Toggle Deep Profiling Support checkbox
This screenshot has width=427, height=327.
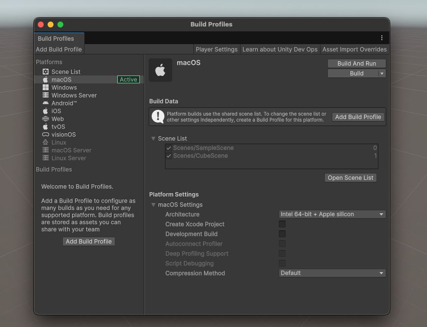tap(282, 253)
